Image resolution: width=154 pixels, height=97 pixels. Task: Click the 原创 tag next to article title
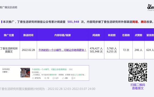tap(71, 70)
